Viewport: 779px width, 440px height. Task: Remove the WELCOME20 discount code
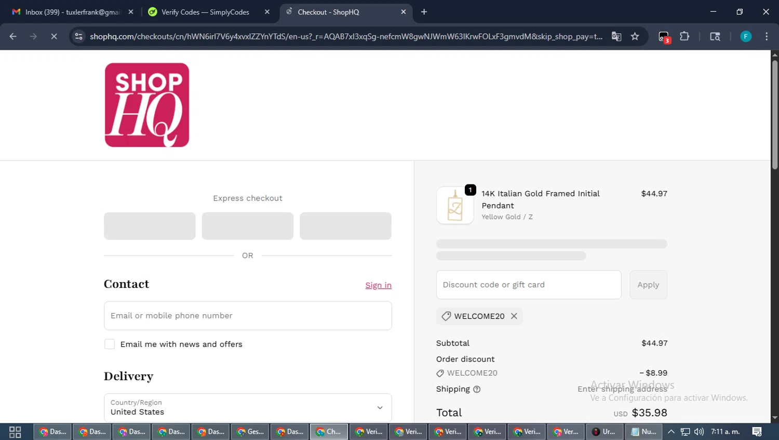514,316
